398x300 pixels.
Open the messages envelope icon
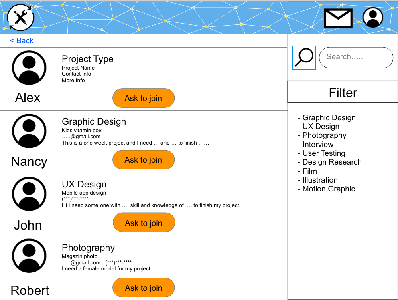click(338, 18)
